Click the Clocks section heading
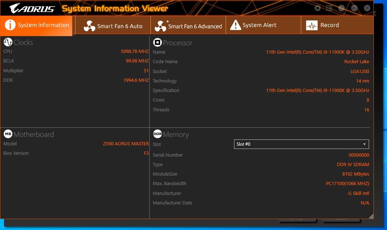 tap(23, 42)
